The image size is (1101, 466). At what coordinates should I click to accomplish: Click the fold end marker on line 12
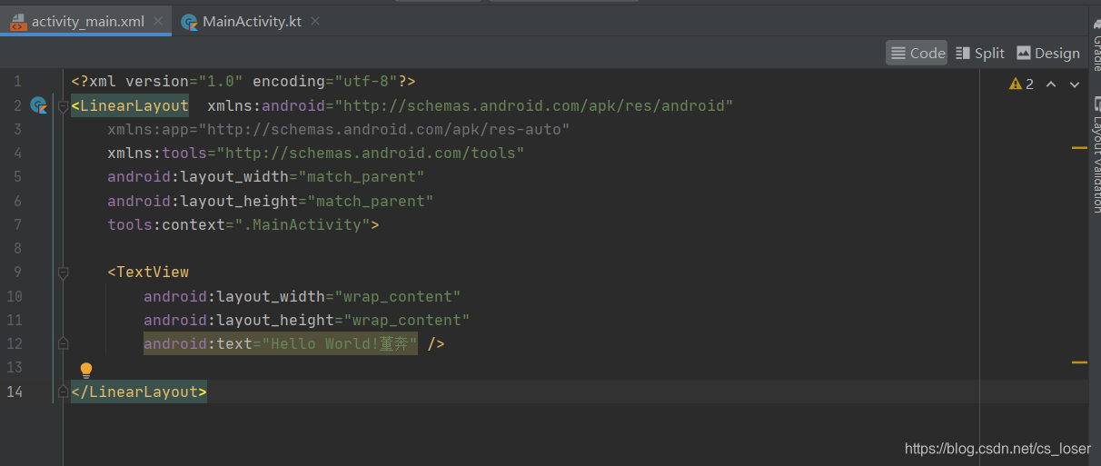(63, 343)
